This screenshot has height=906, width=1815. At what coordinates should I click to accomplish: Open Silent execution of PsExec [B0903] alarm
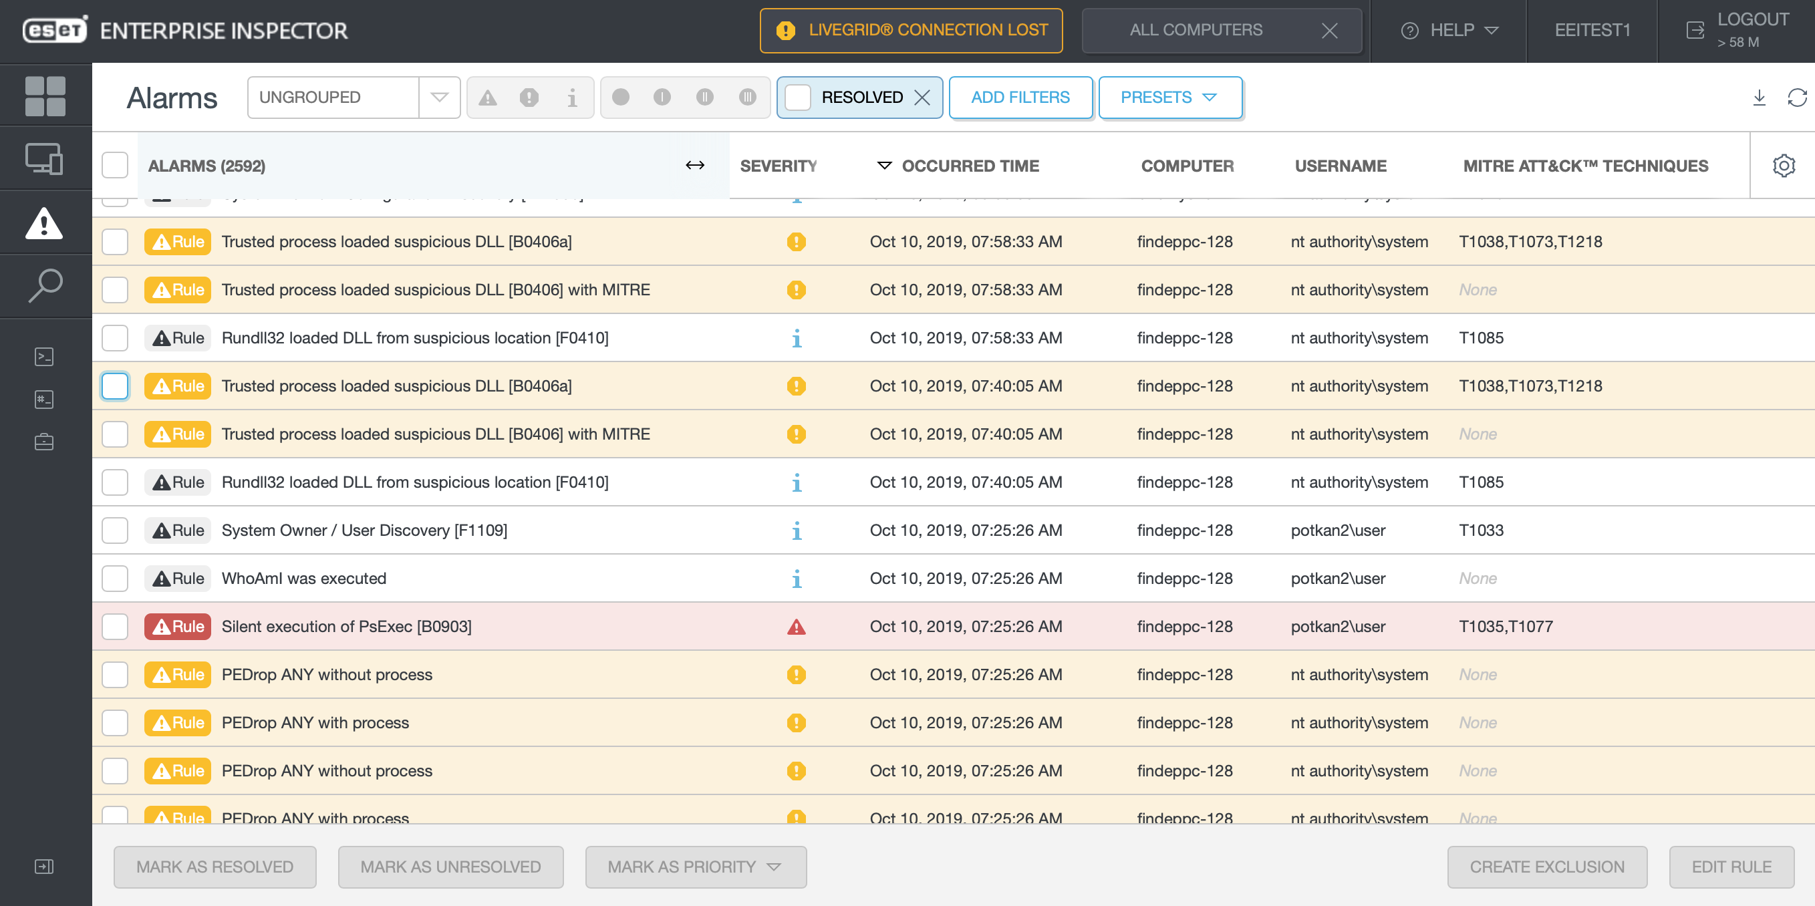pos(346,627)
